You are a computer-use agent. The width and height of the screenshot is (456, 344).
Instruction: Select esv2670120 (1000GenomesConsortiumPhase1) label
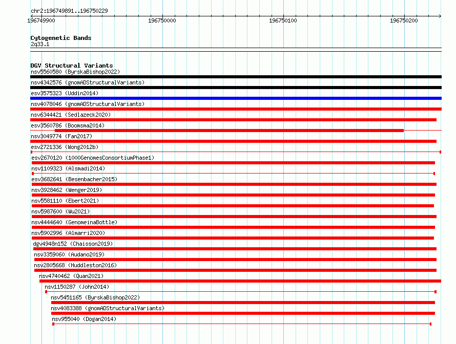93,158
